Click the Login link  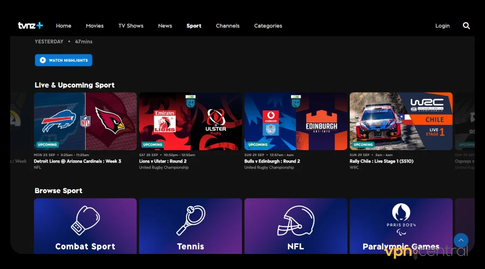point(442,26)
